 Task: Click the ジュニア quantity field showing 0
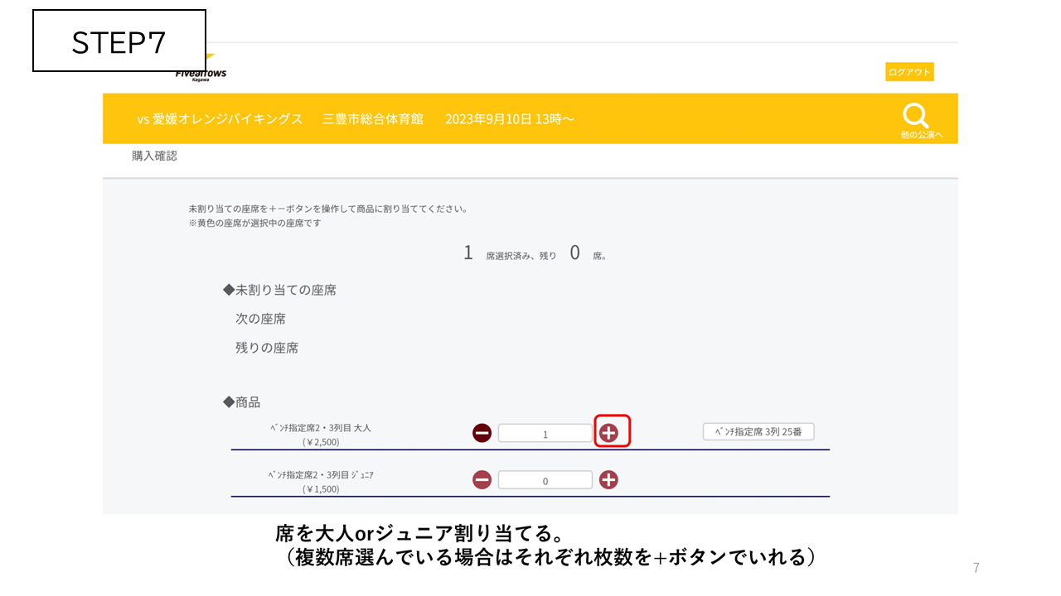[x=545, y=480]
